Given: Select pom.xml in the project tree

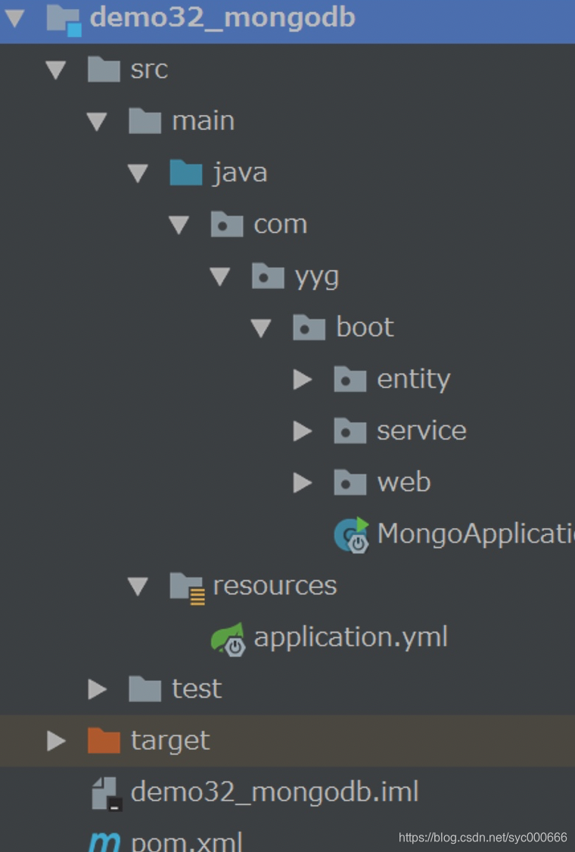Looking at the screenshot, I should click(185, 840).
